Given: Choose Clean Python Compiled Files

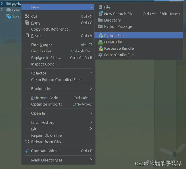Looking at the screenshot, I should click(58, 79).
